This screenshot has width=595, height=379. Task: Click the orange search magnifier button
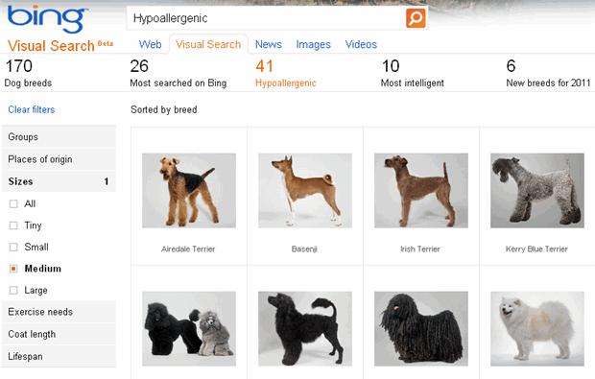click(416, 18)
